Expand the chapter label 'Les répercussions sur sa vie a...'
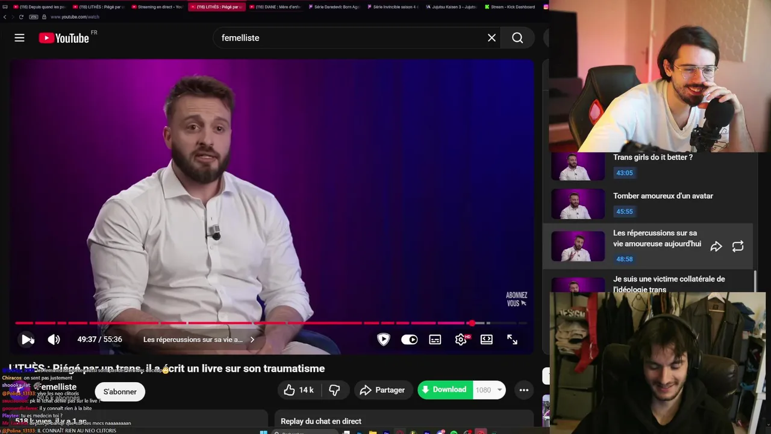This screenshot has width=771, height=434. (199, 339)
